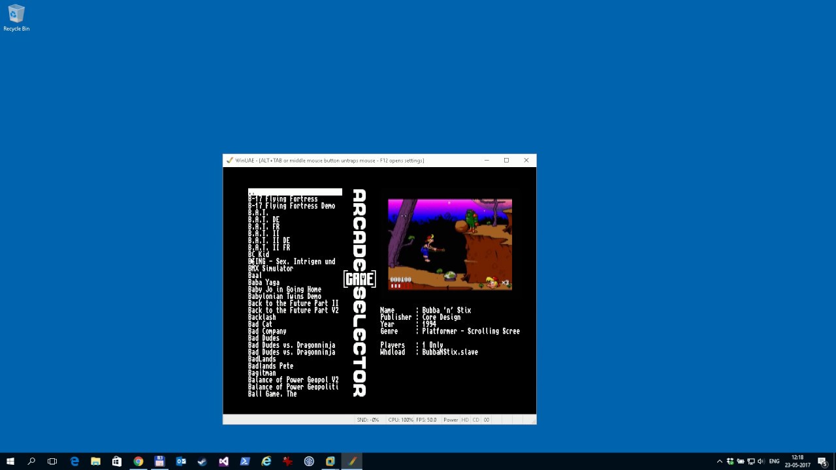Open the VMware-style overlapping squares icon
This screenshot has height=470, width=836.
(x=330, y=462)
